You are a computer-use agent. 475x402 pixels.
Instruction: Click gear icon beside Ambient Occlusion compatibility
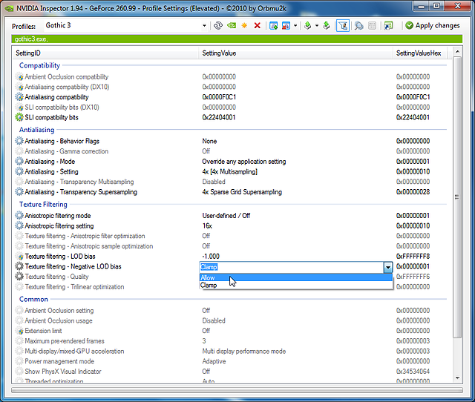19,77
